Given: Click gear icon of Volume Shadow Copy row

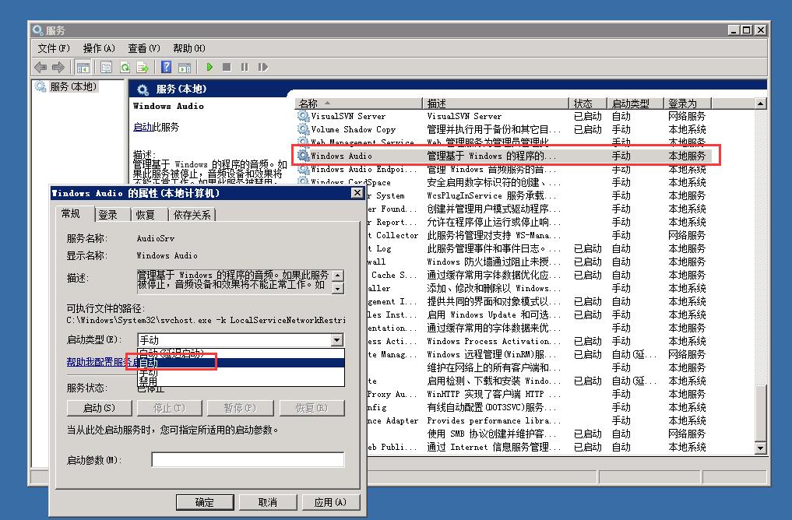Looking at the screenshot, I should pos(303,129).
